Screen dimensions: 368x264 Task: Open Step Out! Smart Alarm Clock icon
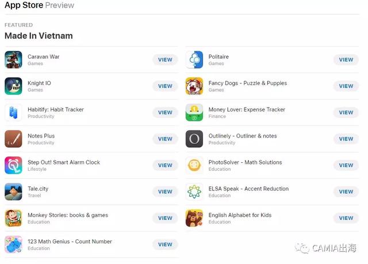click(13, 166)
